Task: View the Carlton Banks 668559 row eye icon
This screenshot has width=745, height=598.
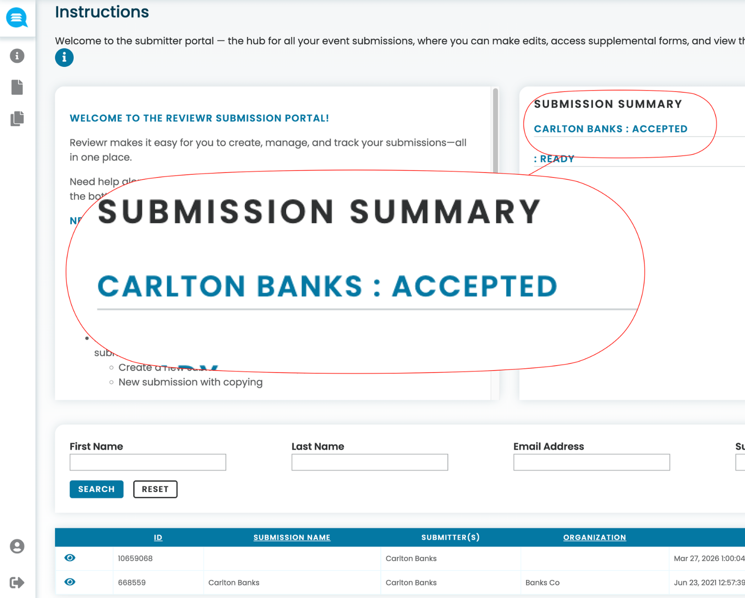Action: (70, 582)
